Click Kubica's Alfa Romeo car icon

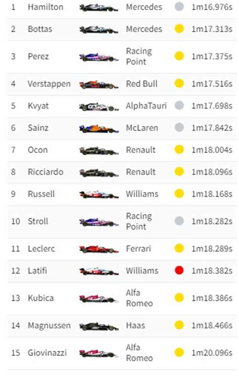coord(99,298)
